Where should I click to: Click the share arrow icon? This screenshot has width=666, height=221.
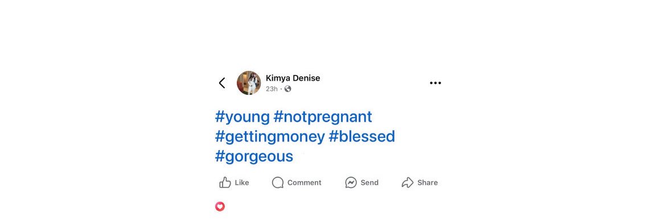[408, 182]
